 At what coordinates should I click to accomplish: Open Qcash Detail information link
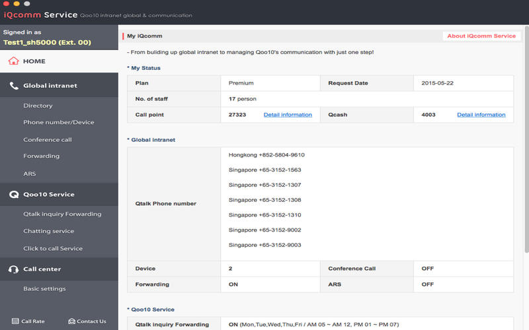(x=481, y=115)
